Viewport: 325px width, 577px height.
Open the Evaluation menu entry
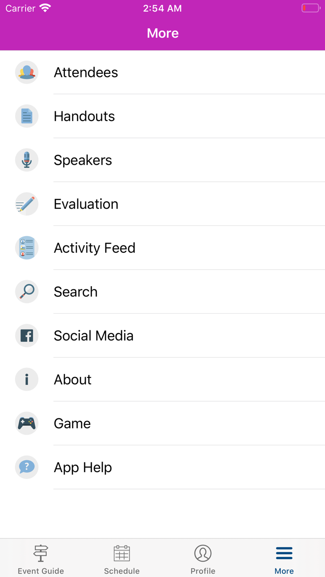86,204
